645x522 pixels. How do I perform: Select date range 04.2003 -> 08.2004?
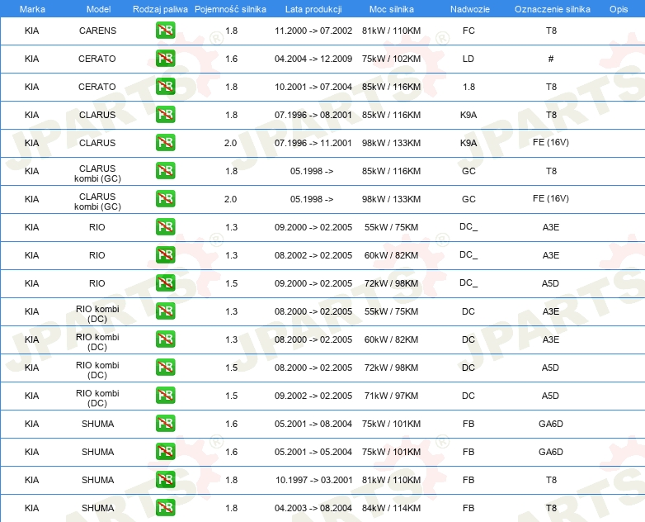click(x=313, y=508)
